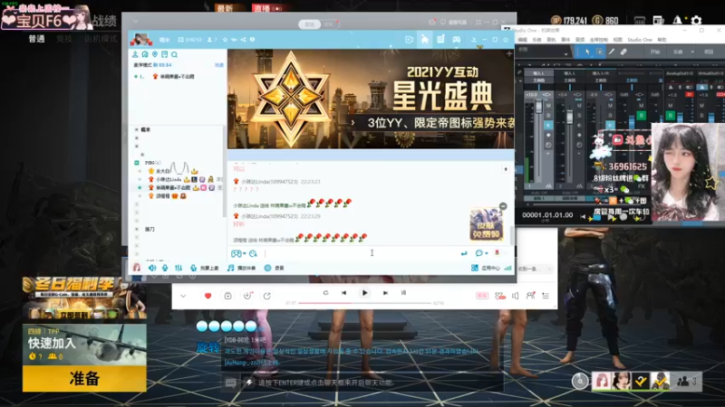Image resolution: width=725 pixels, height=407 pixels.
Task: Click the 录音 record button in the YY bottom bar
Action: (274, 268)
